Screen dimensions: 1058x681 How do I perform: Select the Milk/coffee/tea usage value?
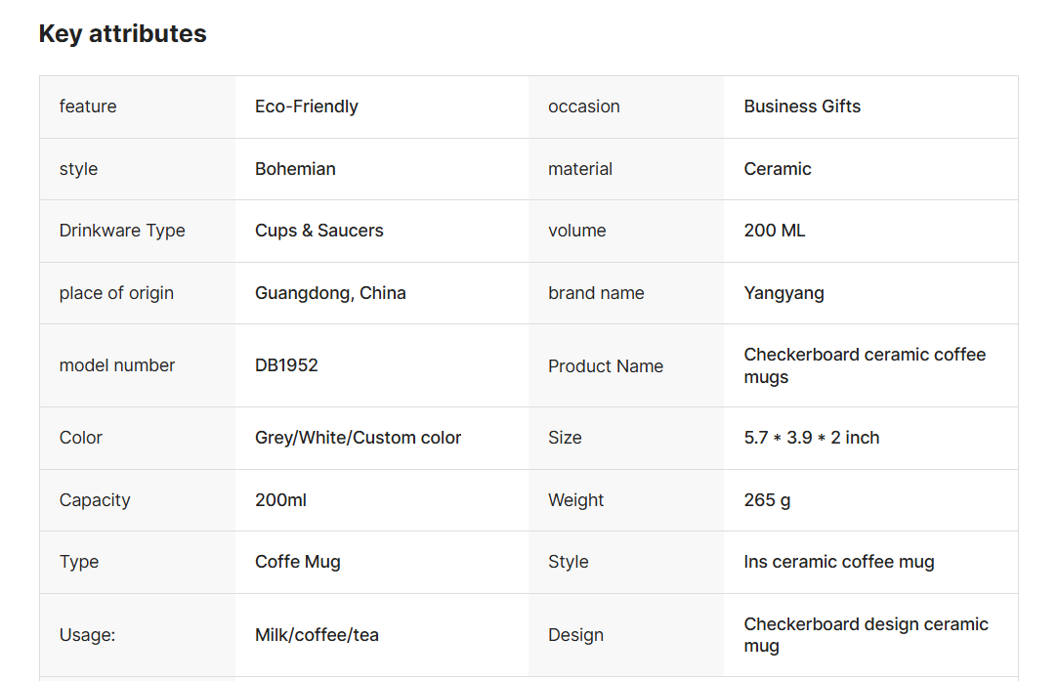tap(317, 635)
